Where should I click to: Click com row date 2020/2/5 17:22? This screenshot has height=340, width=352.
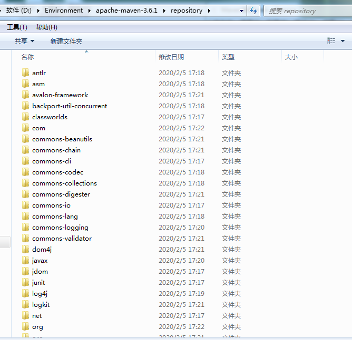pyautogui.click(x=181, y=128)
